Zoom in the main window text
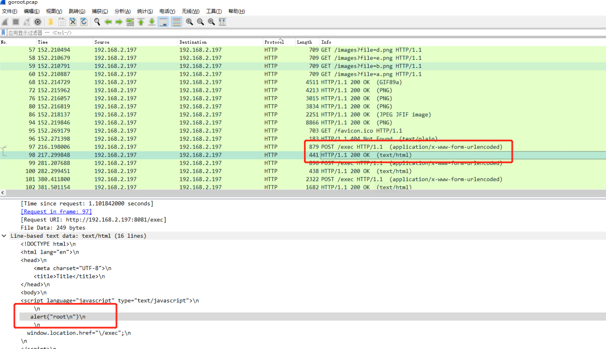 pos(189,22)
